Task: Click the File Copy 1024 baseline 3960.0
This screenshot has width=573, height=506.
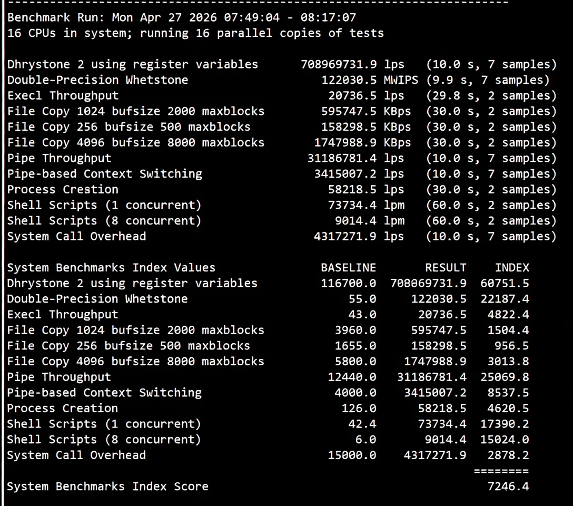Action: coord(355,330)
